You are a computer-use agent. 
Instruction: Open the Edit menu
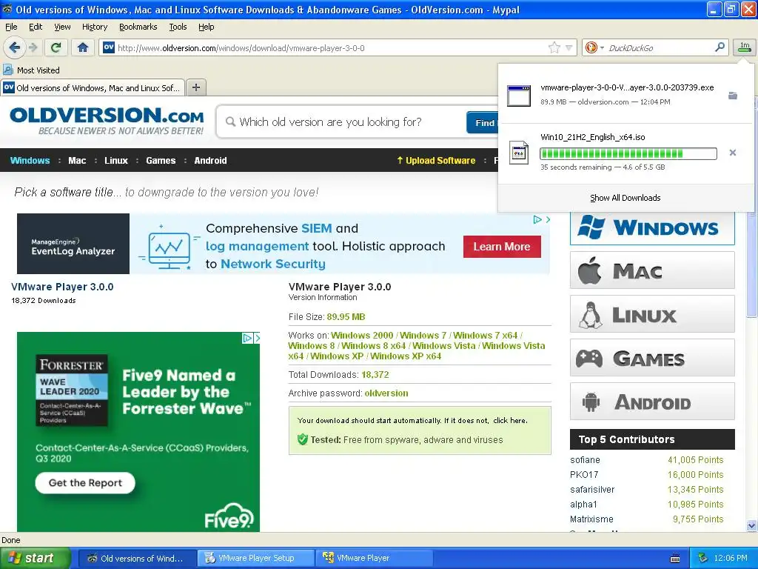(36, 27)
